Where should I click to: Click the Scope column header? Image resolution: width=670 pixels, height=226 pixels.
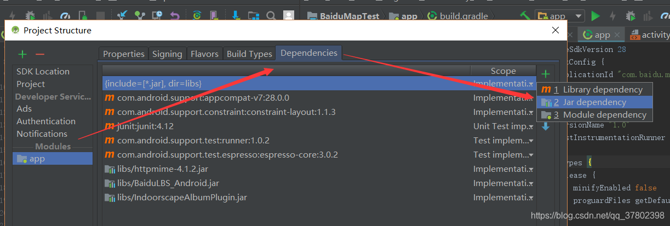pyautogui.click(x=503, y=71)
